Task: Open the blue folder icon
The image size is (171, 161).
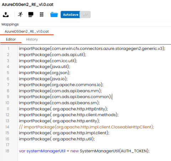Action: pos(54,15)
